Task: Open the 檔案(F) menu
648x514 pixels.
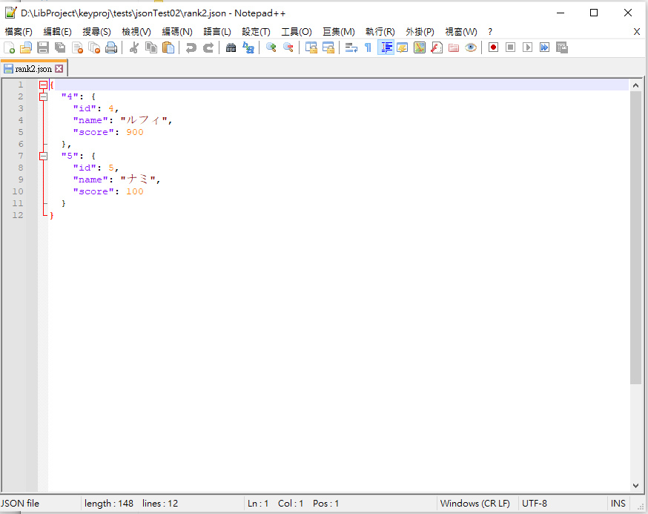Action: click(19, 32)
